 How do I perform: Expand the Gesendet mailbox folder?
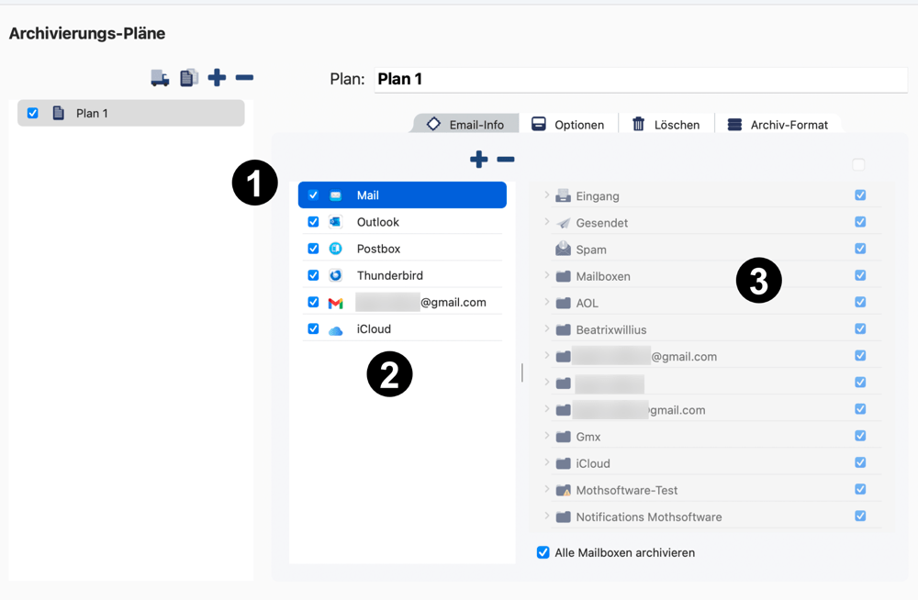[547, 222]
